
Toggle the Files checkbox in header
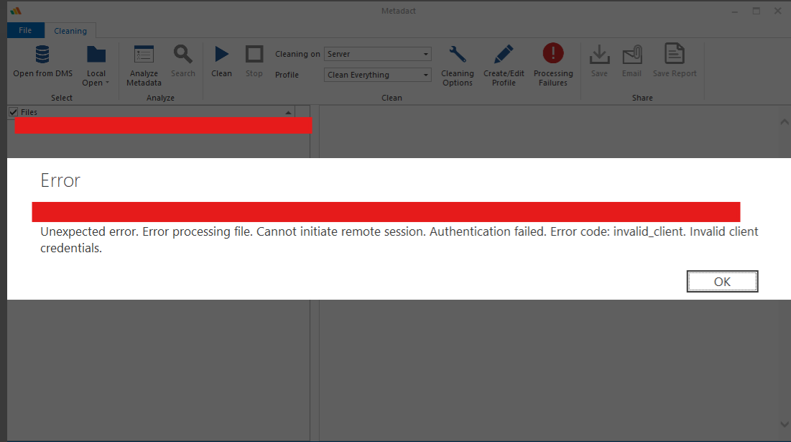click(x=13, y=112)
